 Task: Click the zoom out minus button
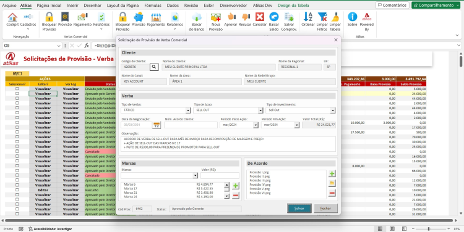pos(413,229)
